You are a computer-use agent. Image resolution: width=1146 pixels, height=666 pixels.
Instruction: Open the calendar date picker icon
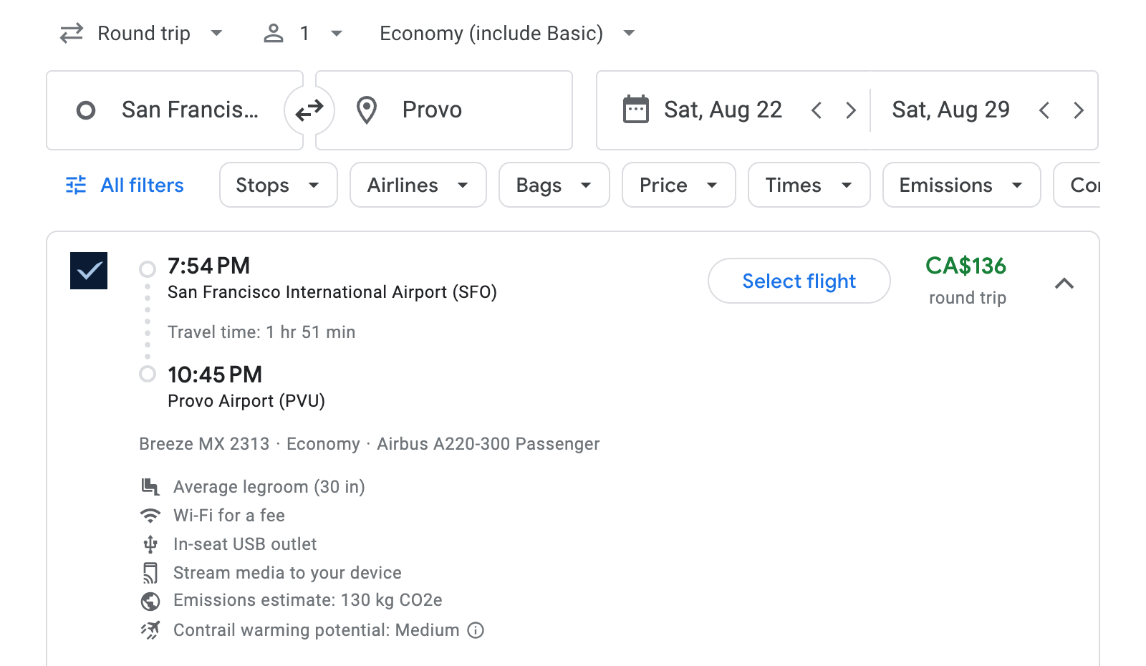(635, 109)
